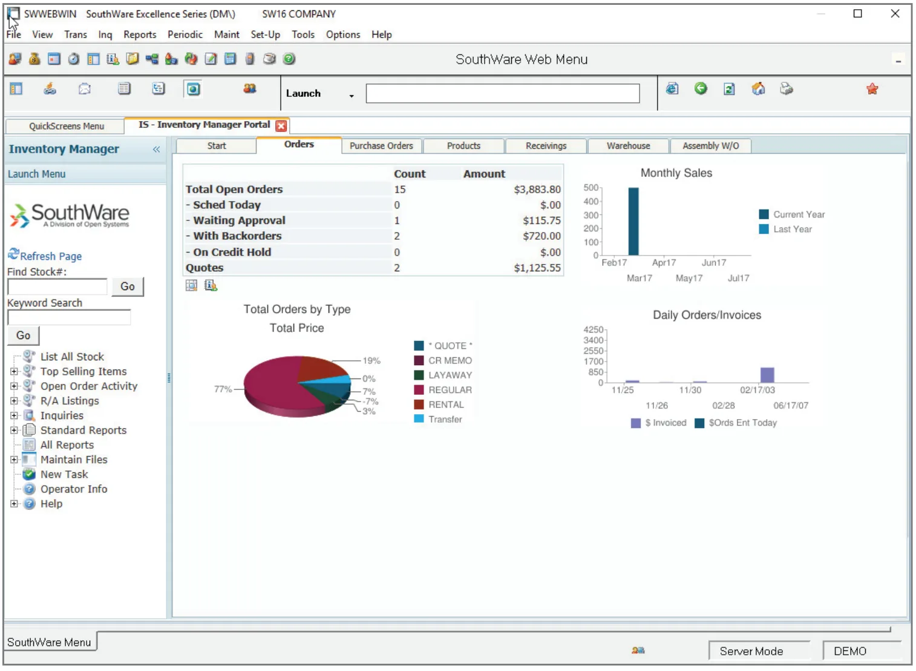Open the Periodic menu
916x671 pixels.
[x=185, y=35]
